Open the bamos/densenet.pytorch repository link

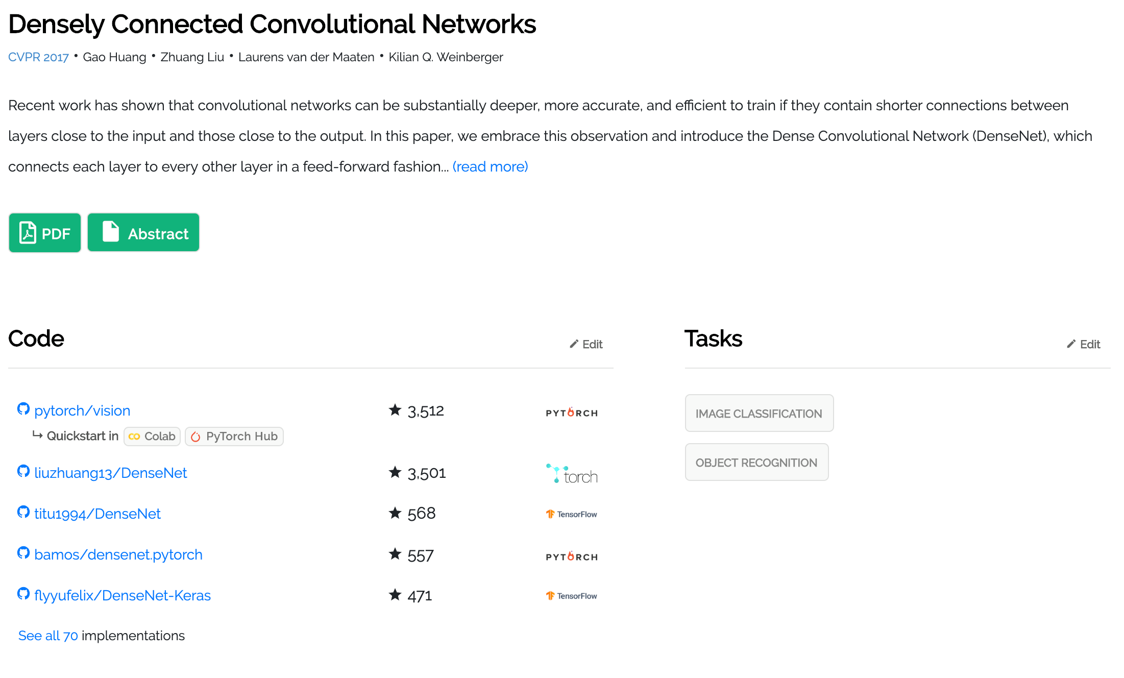[118, 555]
